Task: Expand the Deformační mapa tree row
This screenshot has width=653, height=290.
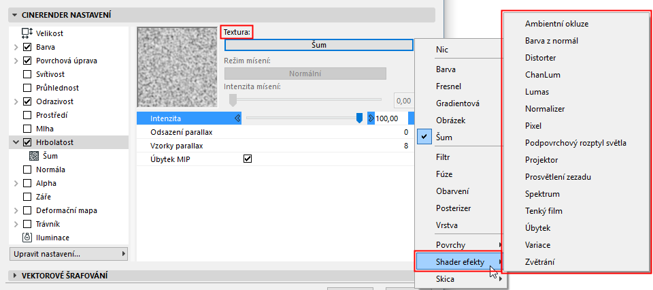Action: click(x=16, y=210)
